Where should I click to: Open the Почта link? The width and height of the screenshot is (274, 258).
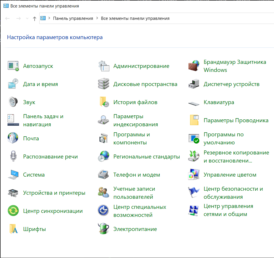click(x=31, y=139)
